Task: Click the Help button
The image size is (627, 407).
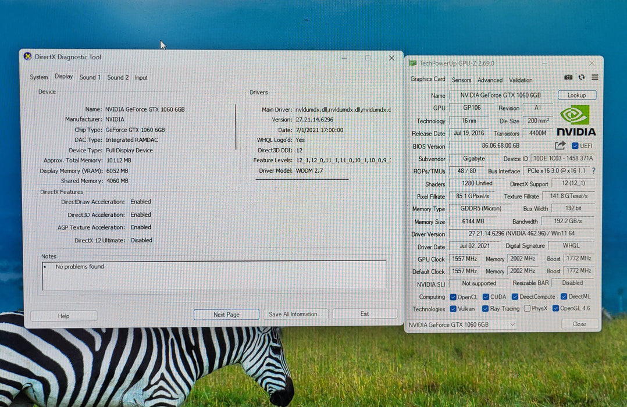Action: point(63,316)
